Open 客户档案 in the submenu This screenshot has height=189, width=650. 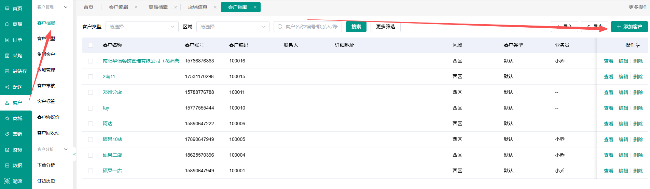click(46, 23)
